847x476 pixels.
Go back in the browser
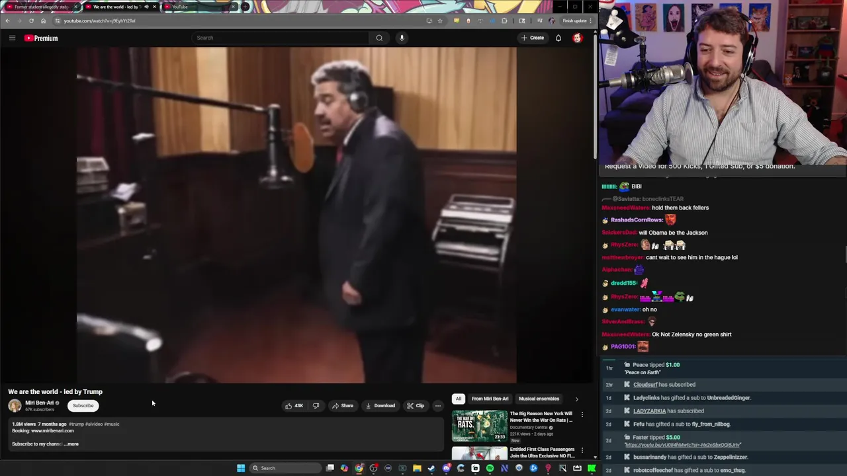[x=7, y=20]
